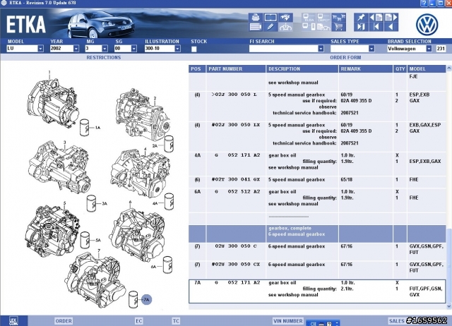Click the POS column header
This screenshot has width=452, height=326.
[197, 69]
